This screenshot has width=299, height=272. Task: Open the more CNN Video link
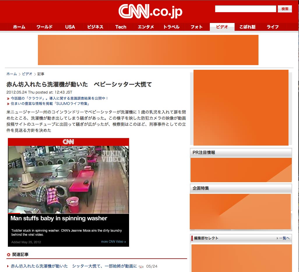[x=113, y=241]
